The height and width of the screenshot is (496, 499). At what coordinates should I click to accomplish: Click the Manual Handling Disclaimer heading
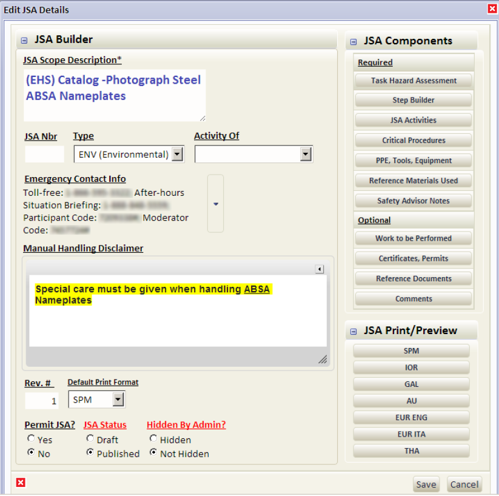pyautogui.click(x=84, y=249)
